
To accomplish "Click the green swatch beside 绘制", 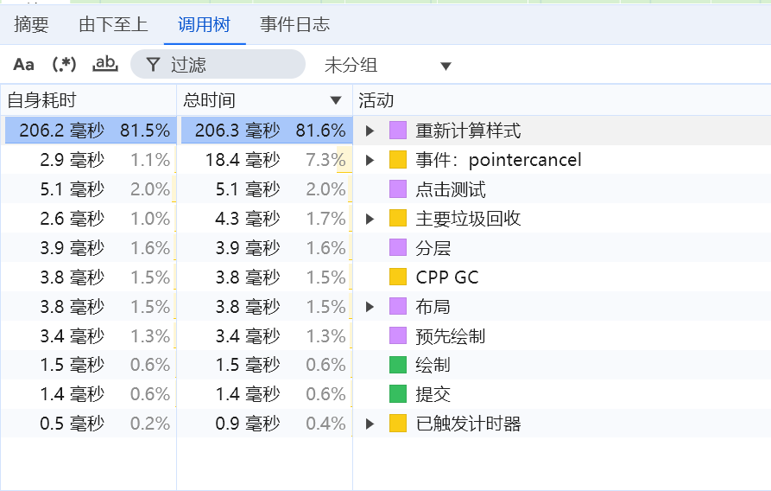I will click(x=397, y=366).
